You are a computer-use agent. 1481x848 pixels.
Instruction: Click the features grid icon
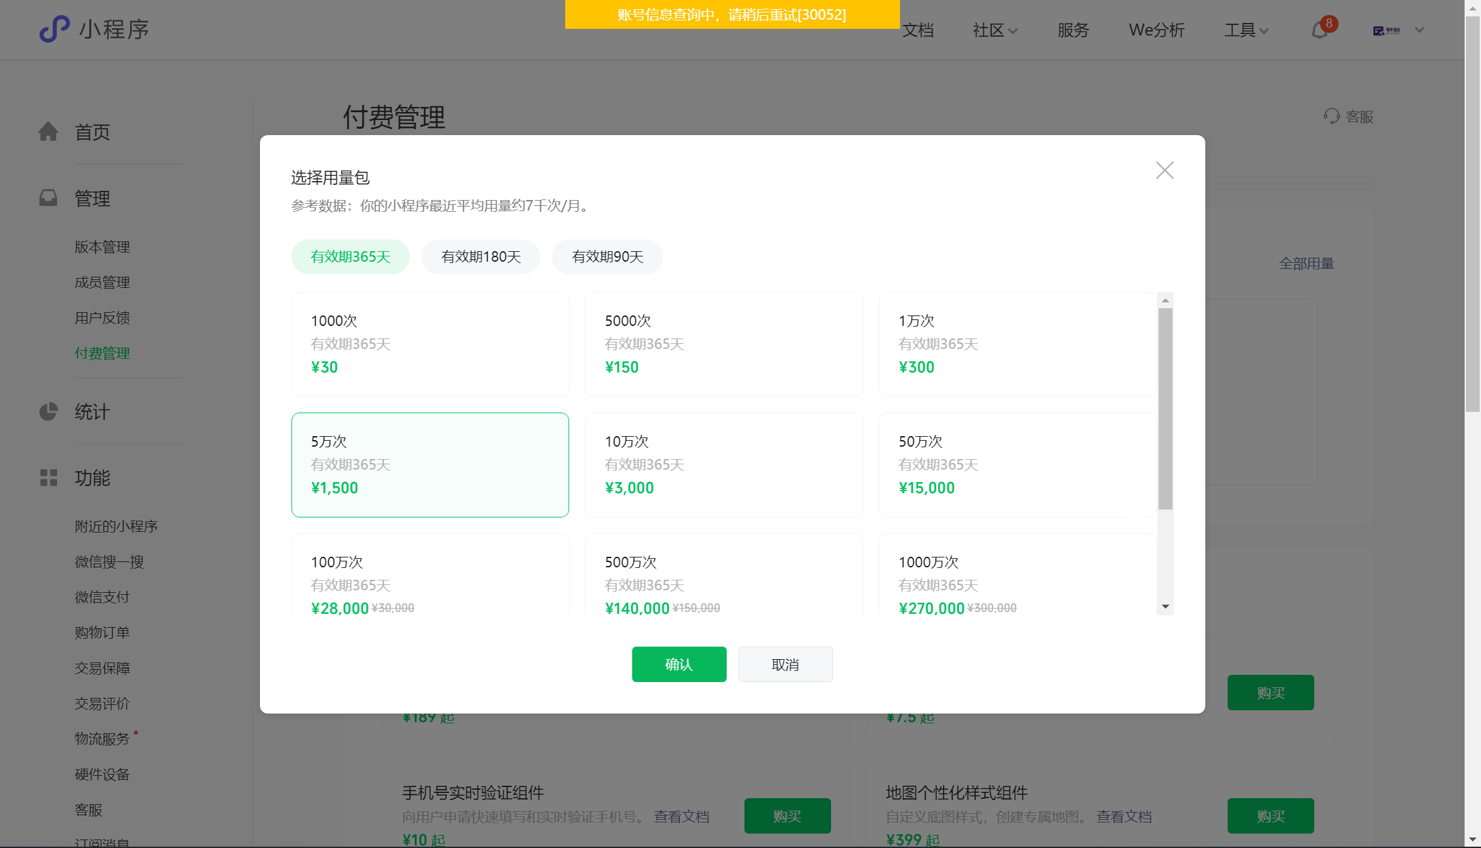48,477
